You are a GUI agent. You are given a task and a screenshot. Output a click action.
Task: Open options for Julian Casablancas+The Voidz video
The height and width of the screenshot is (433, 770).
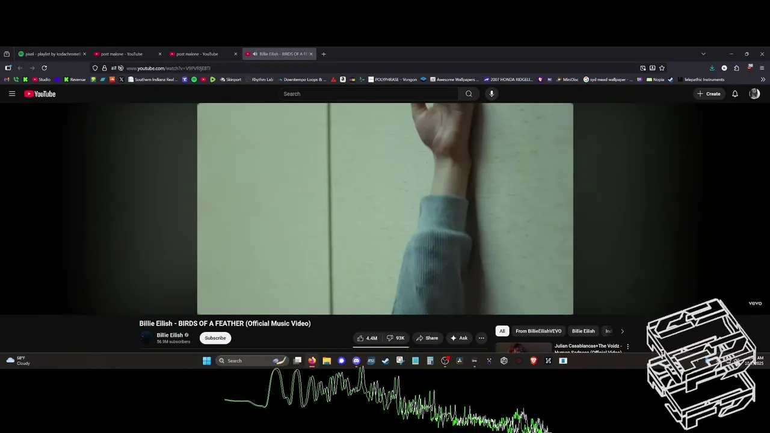click(x=627, y=346)
